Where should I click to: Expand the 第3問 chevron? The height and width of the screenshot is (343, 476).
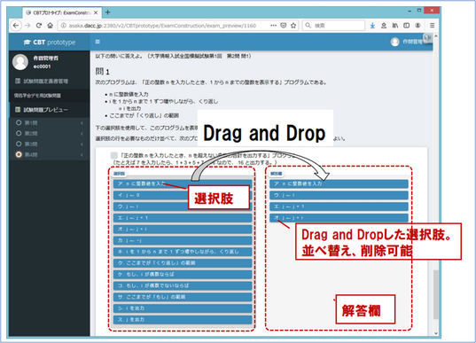(82, 144)
